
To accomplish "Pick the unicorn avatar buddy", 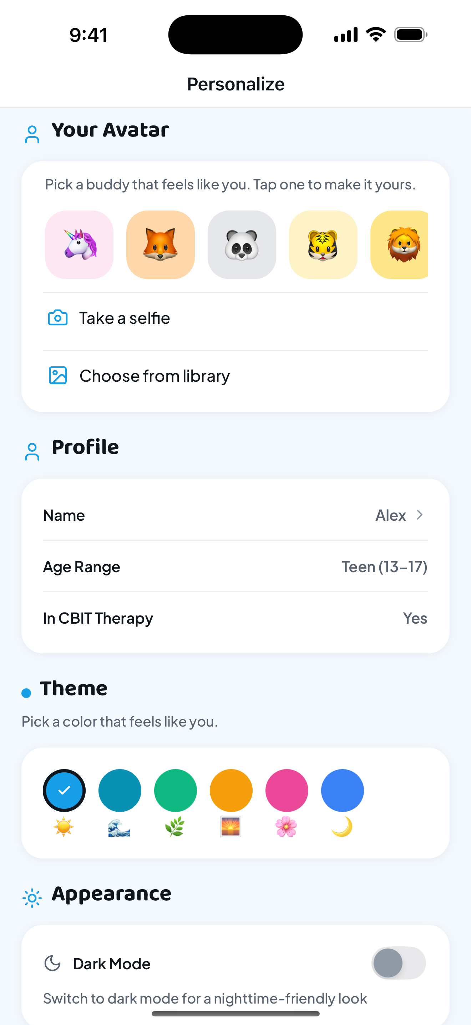I will (x=79, y=245).
